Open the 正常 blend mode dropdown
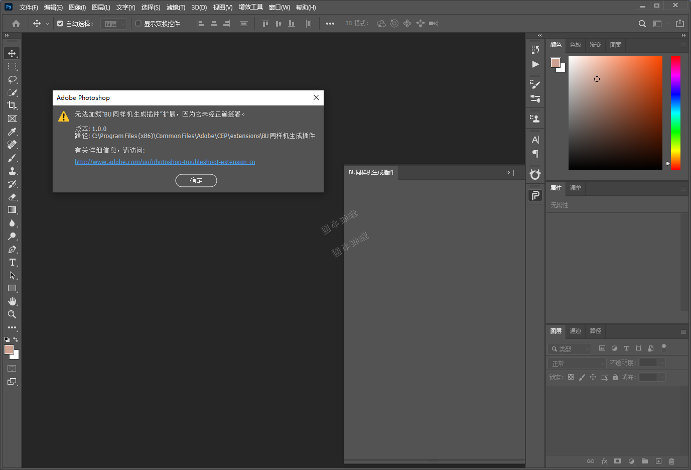Screen dimensions: 691x470 coord(577,363)
